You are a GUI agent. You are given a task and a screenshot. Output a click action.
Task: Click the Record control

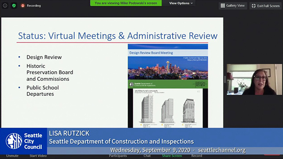click(197, 156)
